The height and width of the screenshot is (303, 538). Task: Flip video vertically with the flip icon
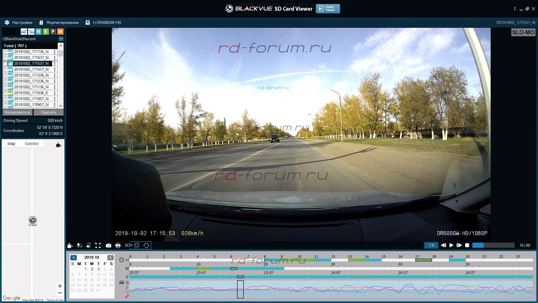79,245
